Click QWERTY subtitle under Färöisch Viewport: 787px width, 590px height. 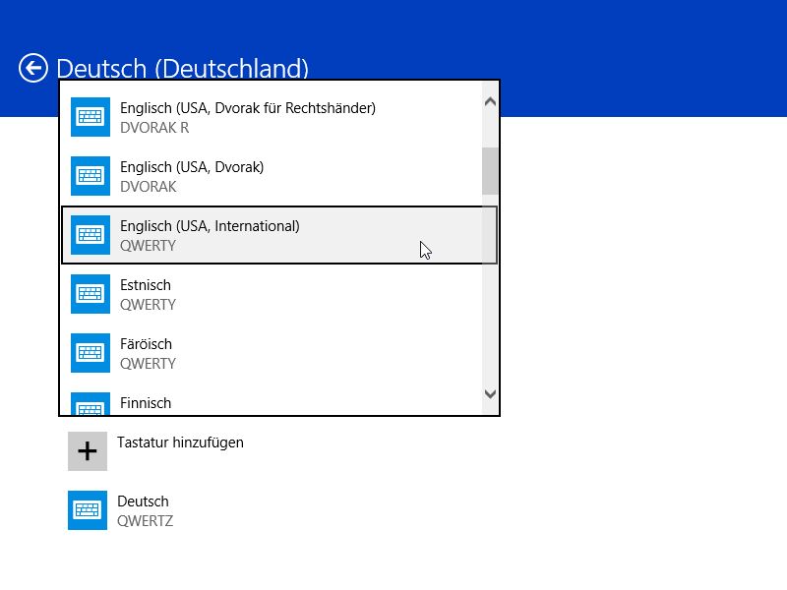[x=149, y=364]
